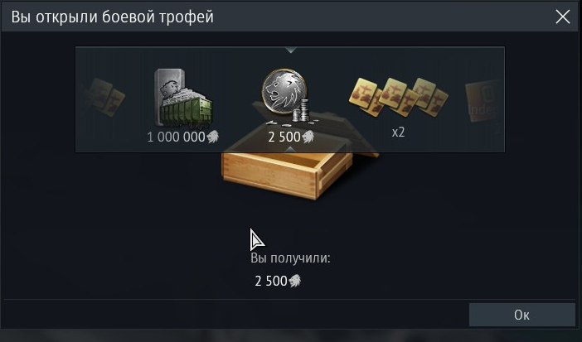
Task: Click the "Вы открыли боевой трофей" title
Action: (x=113, y=17)
